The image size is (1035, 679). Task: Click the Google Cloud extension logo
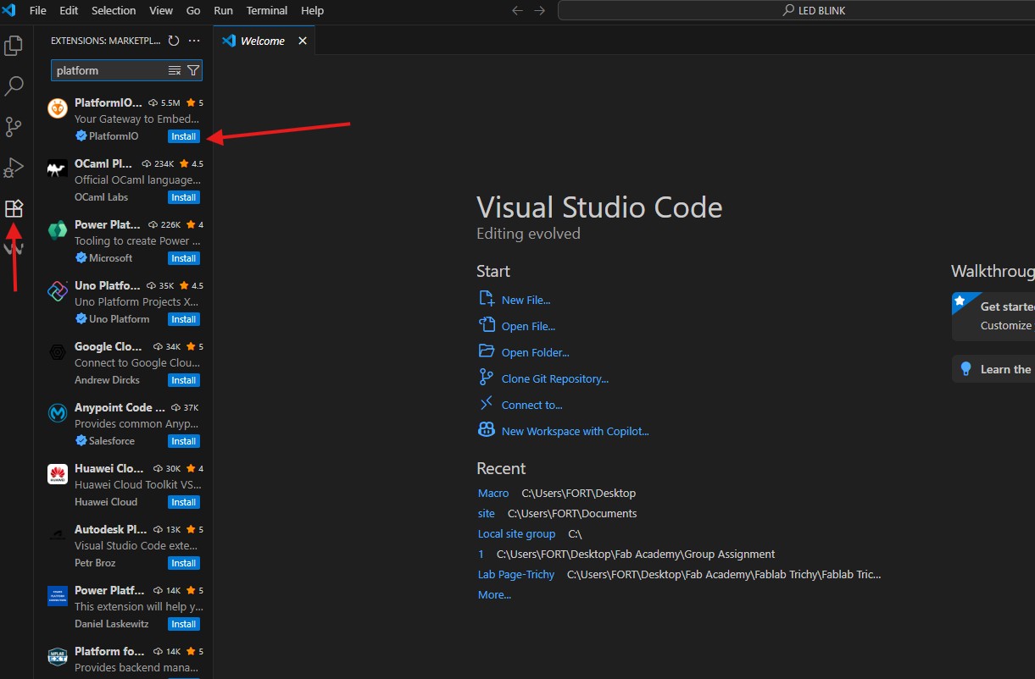coord(58,352)
